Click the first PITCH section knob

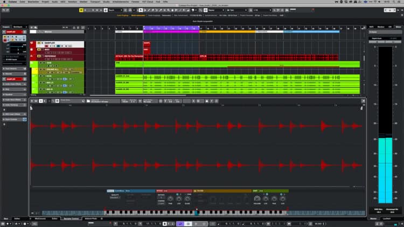coord(170,198)
